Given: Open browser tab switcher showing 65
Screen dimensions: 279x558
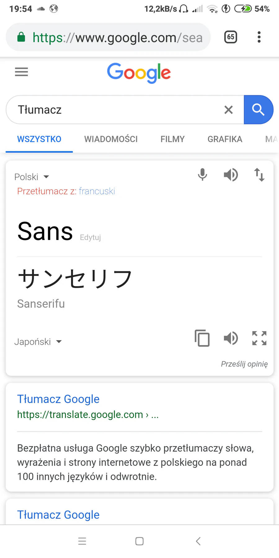Looking at the screenshot, I should (x=231, y=37).
